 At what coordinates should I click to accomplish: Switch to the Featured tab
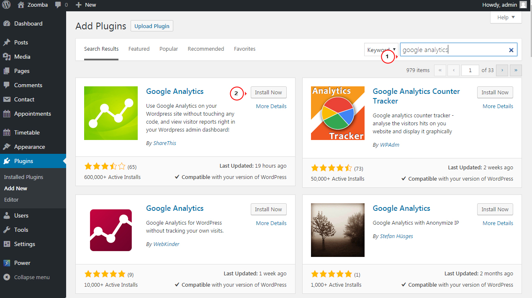pos(139,49)
